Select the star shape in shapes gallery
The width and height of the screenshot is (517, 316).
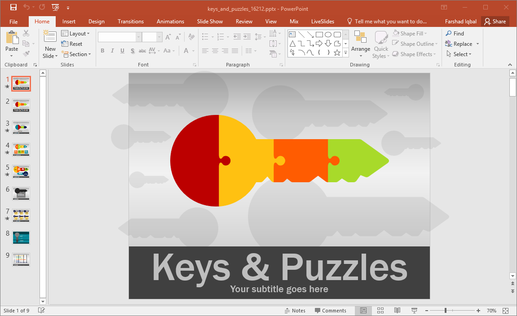[x=337, y=53]
